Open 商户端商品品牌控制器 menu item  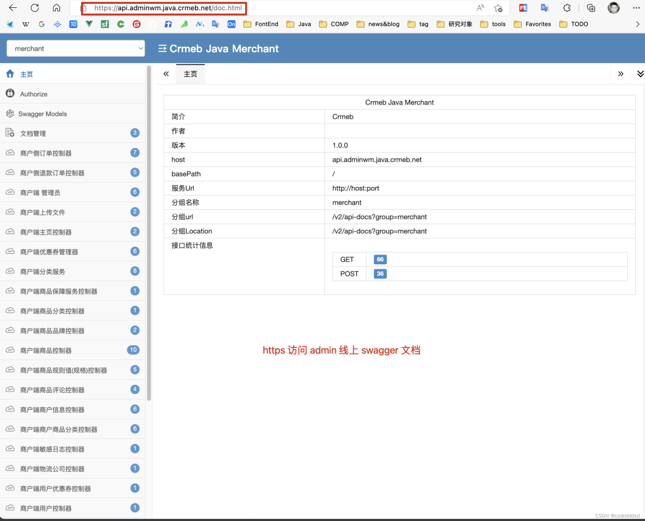(x=72, y=330)
